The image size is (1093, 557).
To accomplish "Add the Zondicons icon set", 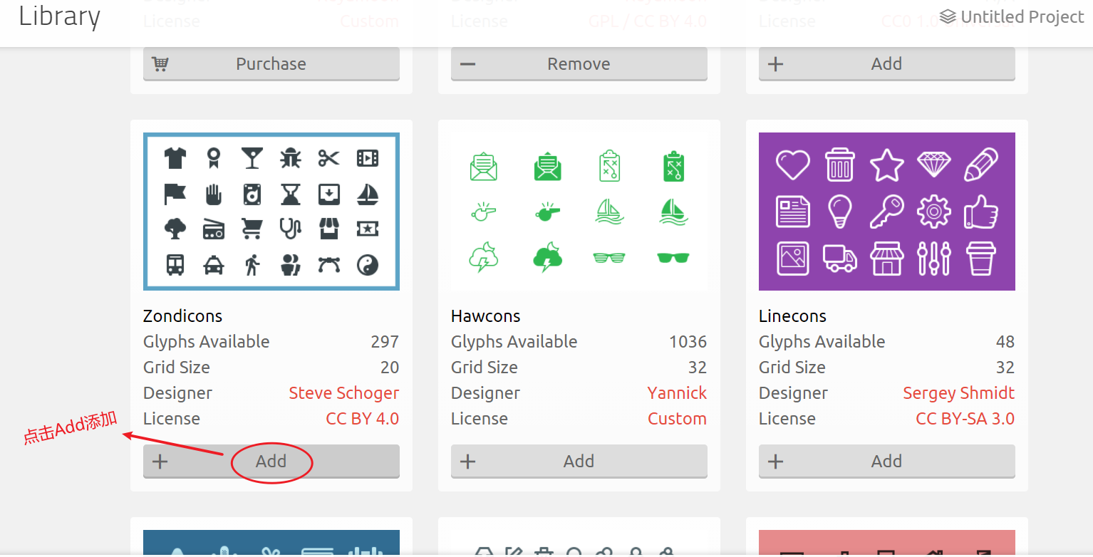I will pos(271,461).
